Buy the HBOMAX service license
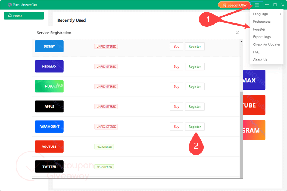Viewport: 287px width, 191px height. tap(176, 67)
